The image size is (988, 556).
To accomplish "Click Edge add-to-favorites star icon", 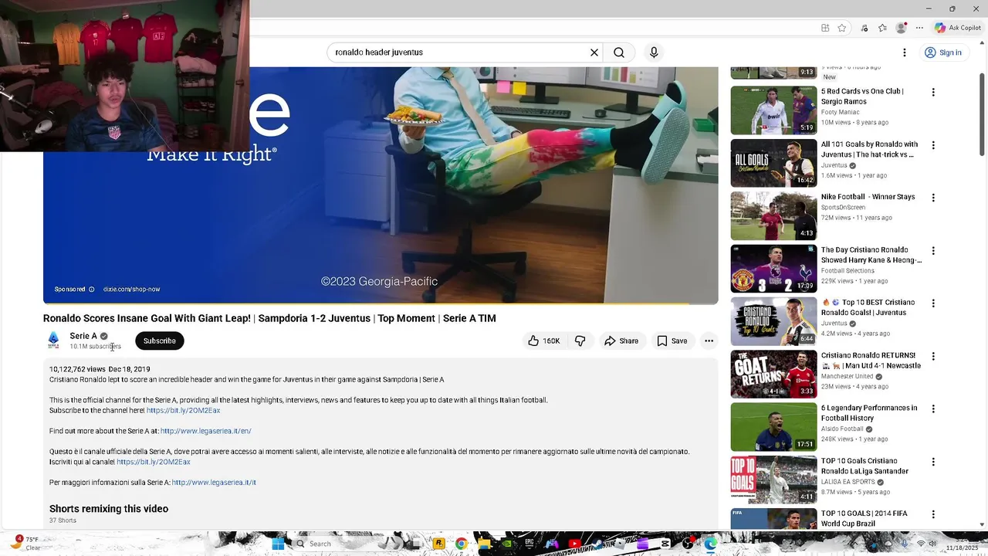I will pos(842,28).
